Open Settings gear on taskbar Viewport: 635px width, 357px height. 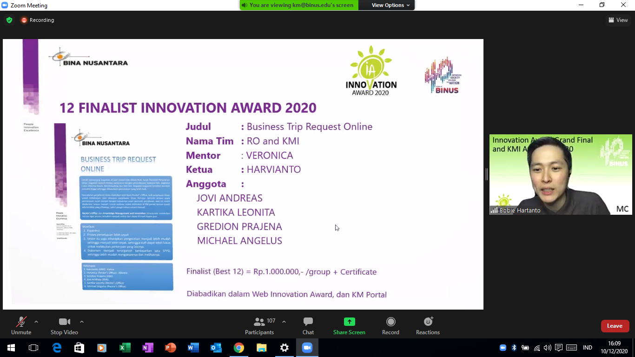pos(284,348)
